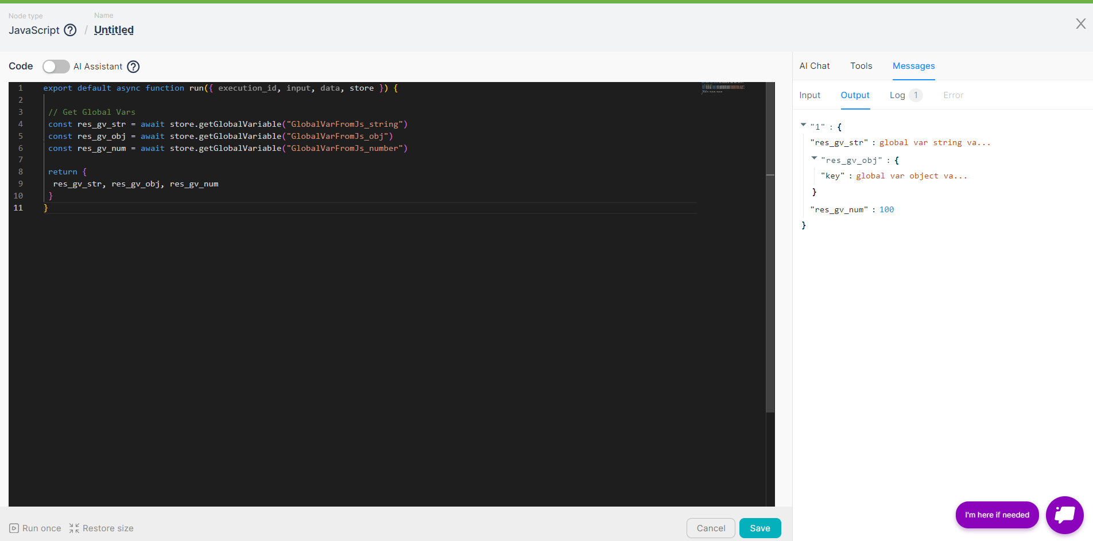
Task: Click the help icon next to JavaScript
Action: 70,30
